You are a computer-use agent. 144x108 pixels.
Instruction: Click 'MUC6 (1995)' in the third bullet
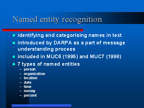(x=62, y=57)
